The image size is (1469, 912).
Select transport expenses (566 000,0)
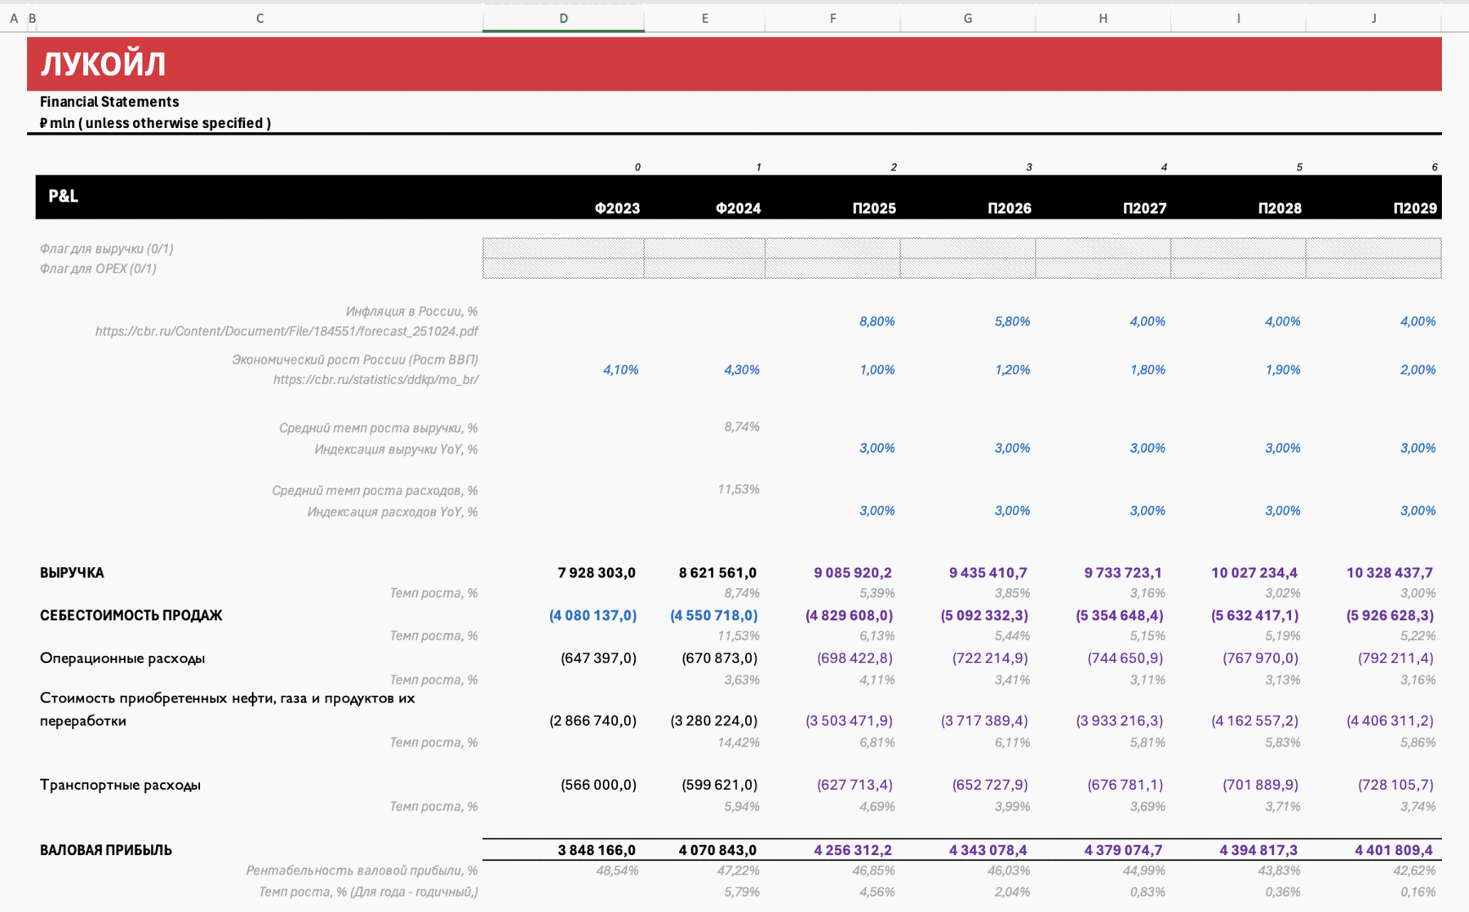(598, 785)
